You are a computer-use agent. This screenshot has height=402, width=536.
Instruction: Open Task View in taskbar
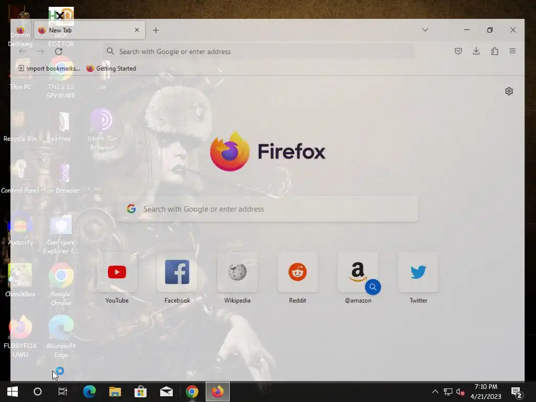point(63,392)
